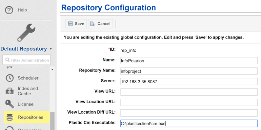
Task: Click the large wrench administration icon
Action: (x=26, y=33)
